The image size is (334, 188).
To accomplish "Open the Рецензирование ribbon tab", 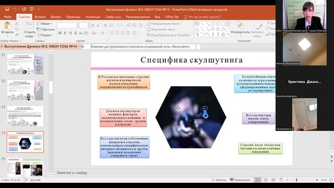I will point(138,17).
